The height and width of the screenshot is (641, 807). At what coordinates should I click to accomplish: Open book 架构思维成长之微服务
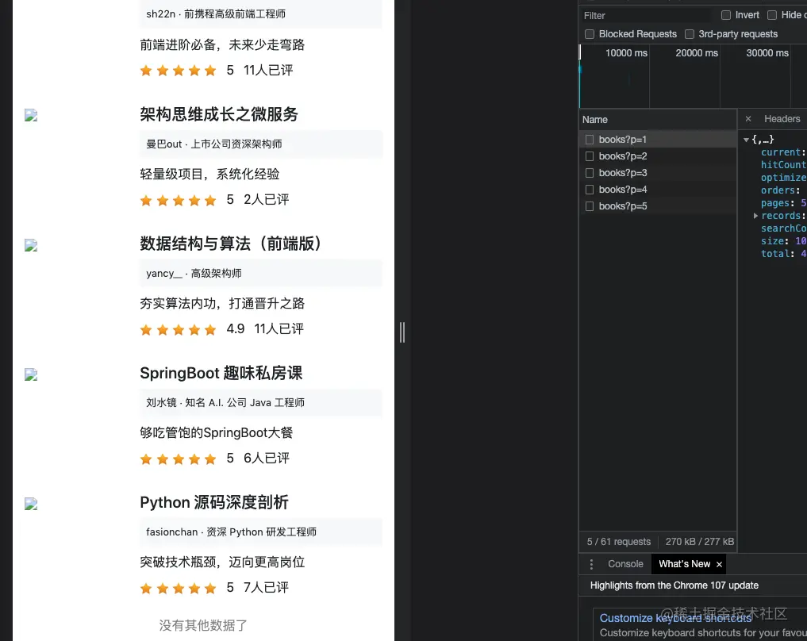(x=219, y=114)
